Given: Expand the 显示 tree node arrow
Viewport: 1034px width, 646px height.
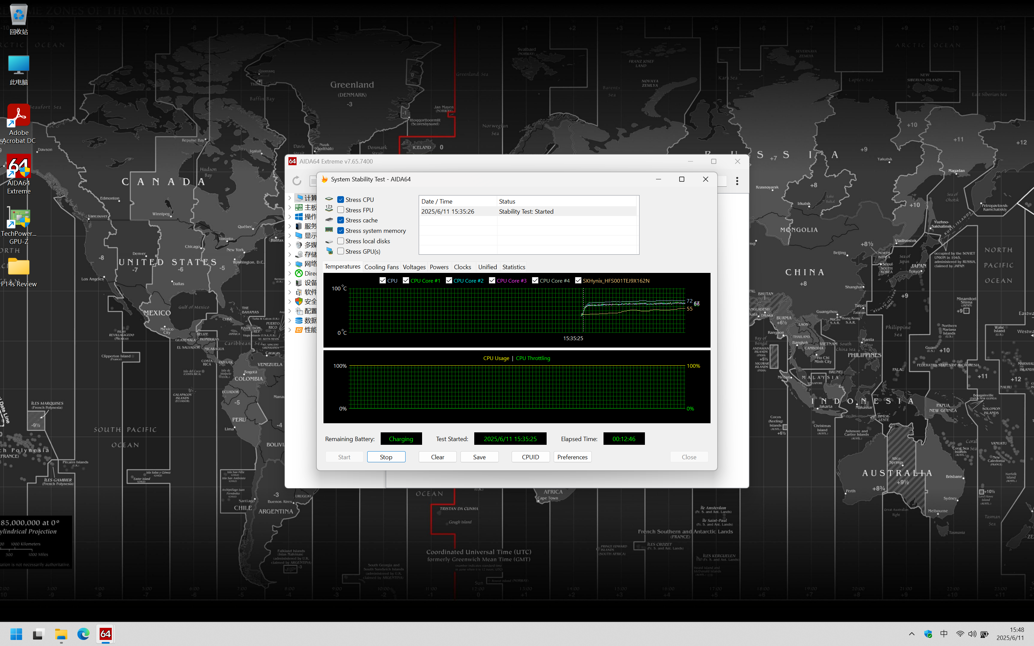Looking at the screenshot, I should [x=290, y=236].
